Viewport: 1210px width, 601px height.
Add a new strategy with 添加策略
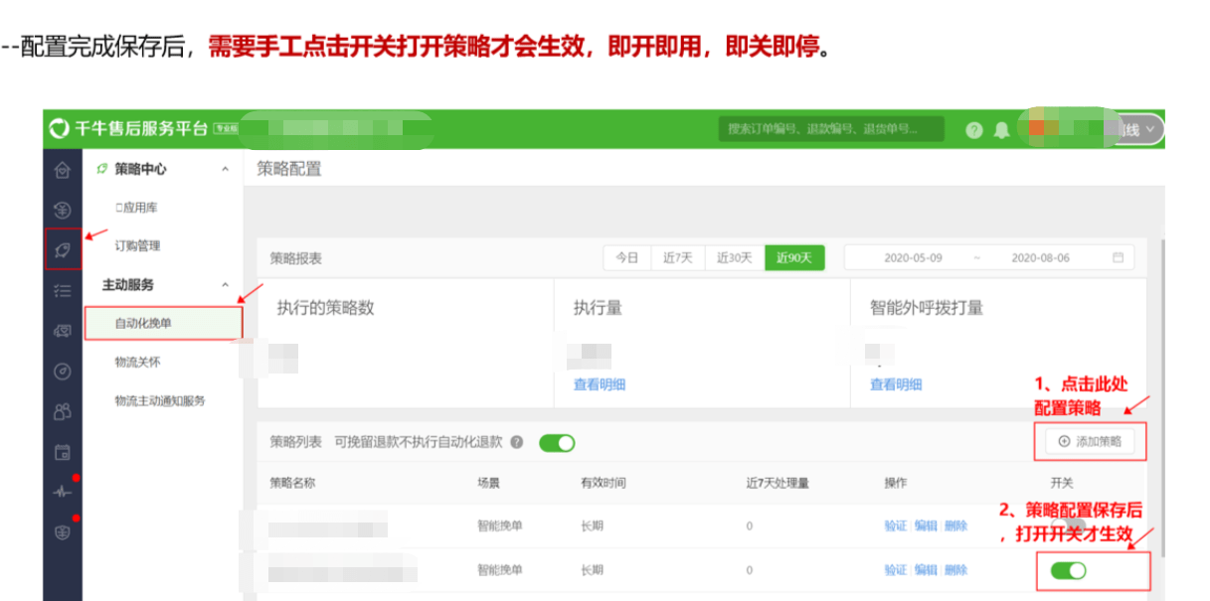[1090, 441]
